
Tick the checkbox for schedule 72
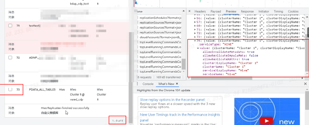(x=10, y=58)
